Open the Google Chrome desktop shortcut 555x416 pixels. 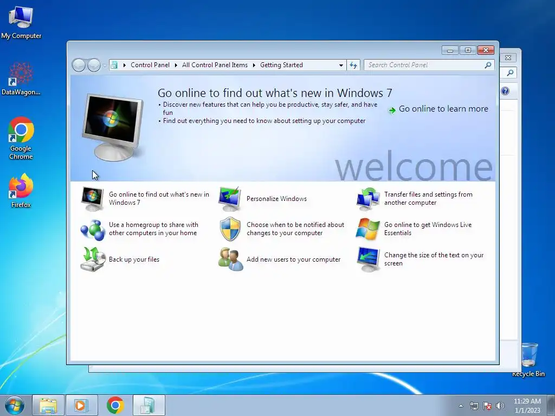point(21,138)
